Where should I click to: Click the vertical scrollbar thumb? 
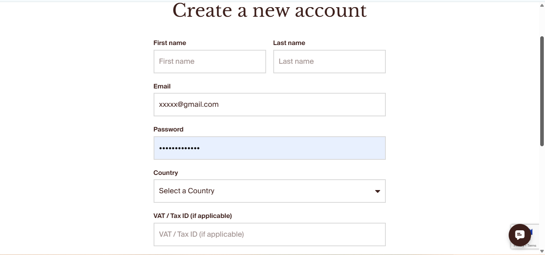[542, 91]
